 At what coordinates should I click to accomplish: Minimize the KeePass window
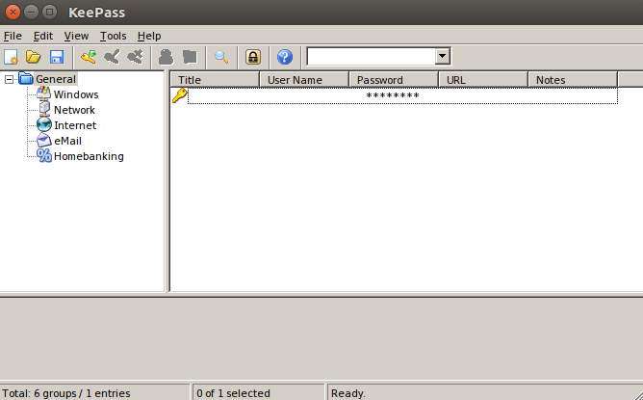click(31, 12)
